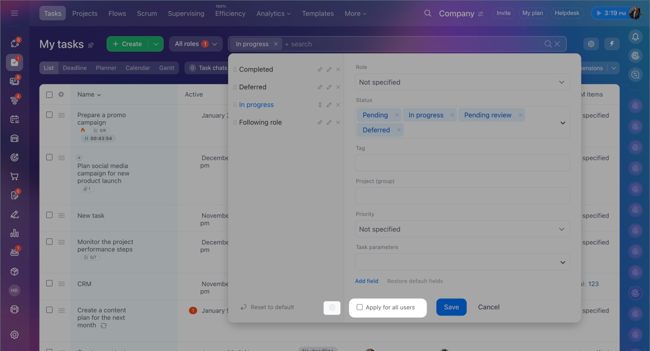Edit the Deferred filter preset
This screenshot has height=351, width=650.
pos(329,87)
